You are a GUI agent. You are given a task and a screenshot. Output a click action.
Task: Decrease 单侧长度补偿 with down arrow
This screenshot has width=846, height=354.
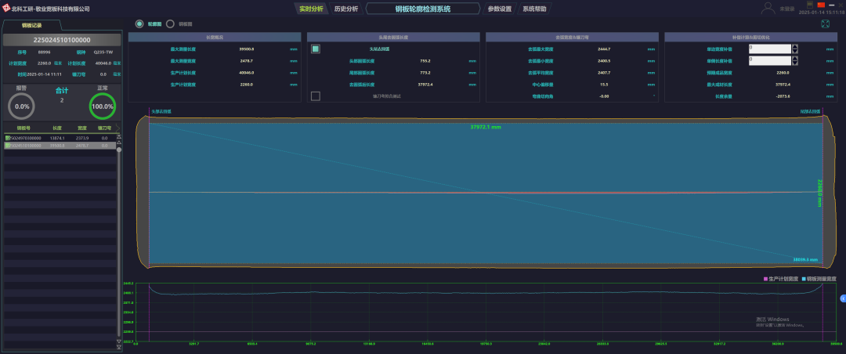(x=796, y=63)
